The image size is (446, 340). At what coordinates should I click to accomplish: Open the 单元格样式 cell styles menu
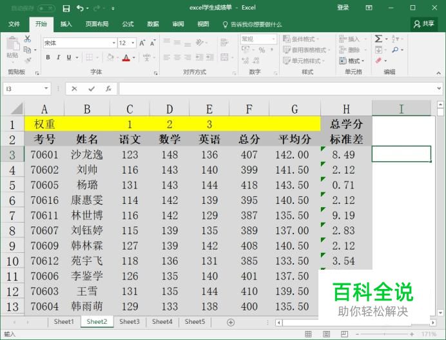coord(304,61)
